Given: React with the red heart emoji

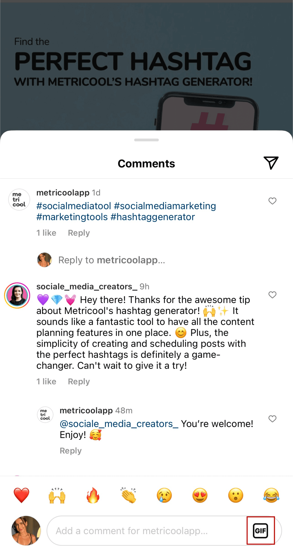Looking at the screenshot, I should point(22,496).
